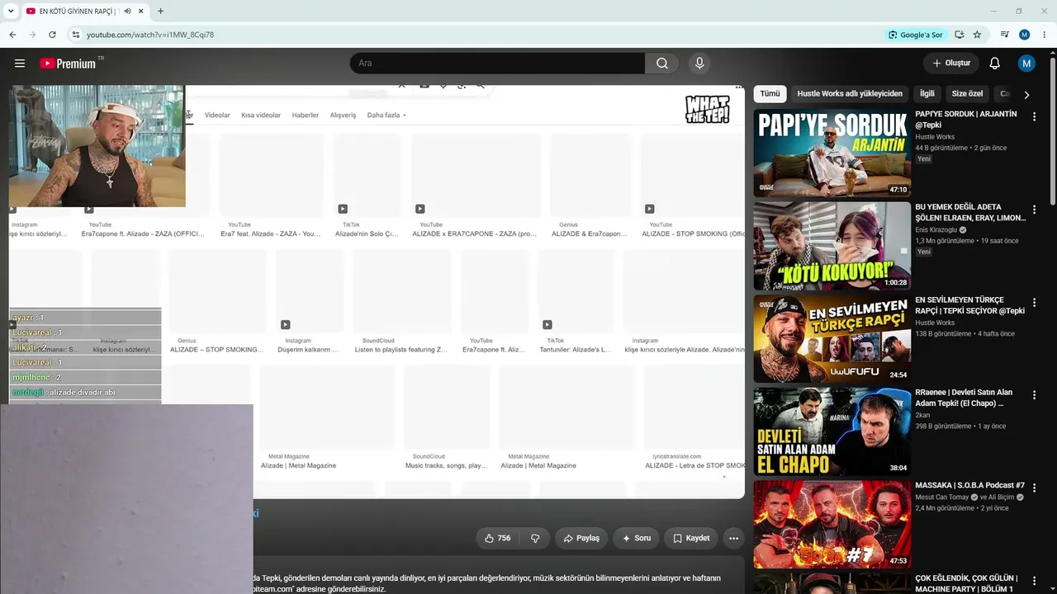
Task: Select the Size özel filter chip
Action: (967, 94)
